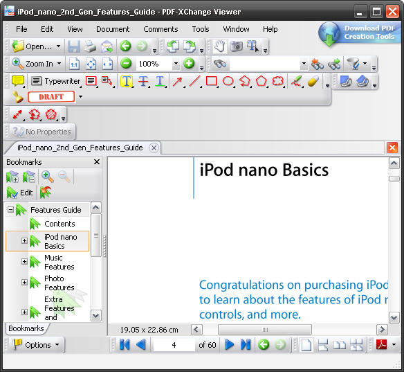Jump to the last page
Screen dimensions: 404x372
[x=246, y=345]
